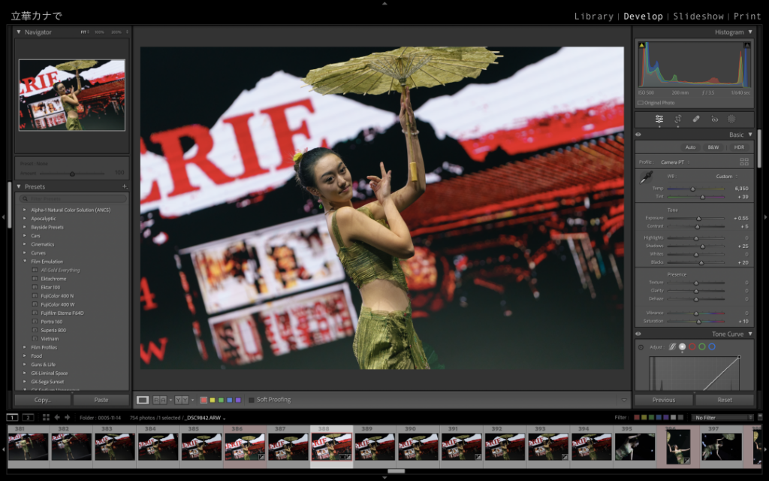Filter filmstrip by green color label

651,418
